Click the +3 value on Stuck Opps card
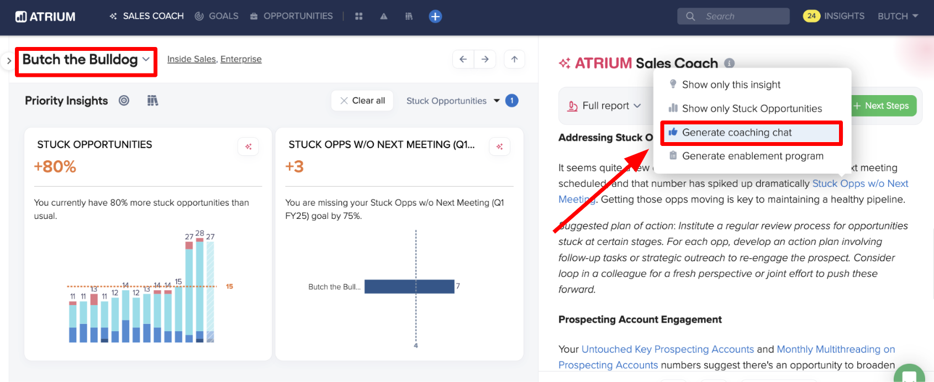The image size is (934, 382). pos(294,166)
